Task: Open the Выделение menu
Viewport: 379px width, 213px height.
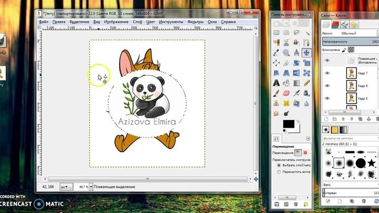Action: click(79, 22)
